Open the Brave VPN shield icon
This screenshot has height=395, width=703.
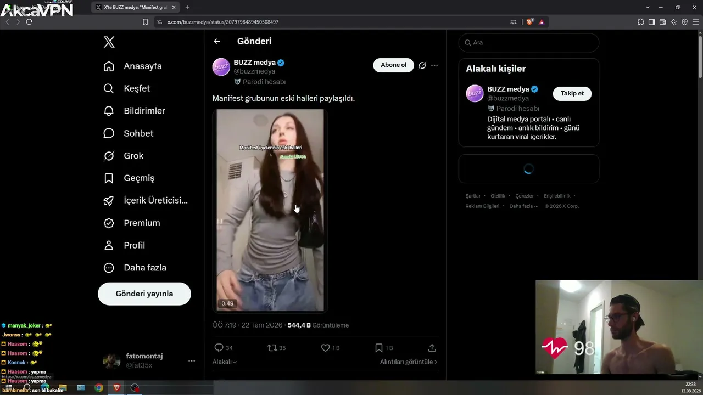pyautogui.click(x=685, y=22)
